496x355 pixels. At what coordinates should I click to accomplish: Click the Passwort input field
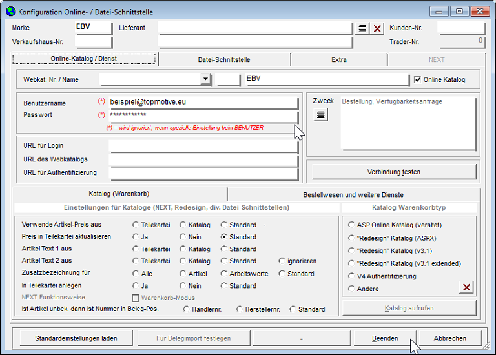tap(203, 116)
